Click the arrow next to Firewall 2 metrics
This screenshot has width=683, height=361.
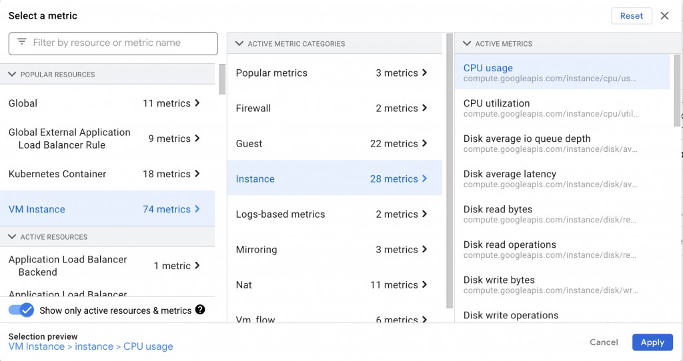click(x=425, y=108)
